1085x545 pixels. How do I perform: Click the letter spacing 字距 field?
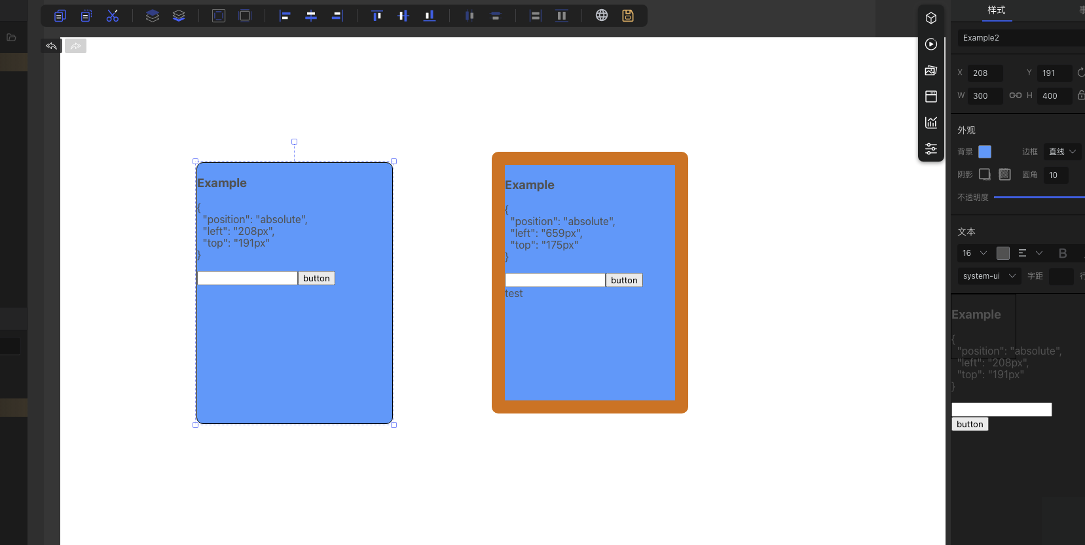pos(1061,277)
